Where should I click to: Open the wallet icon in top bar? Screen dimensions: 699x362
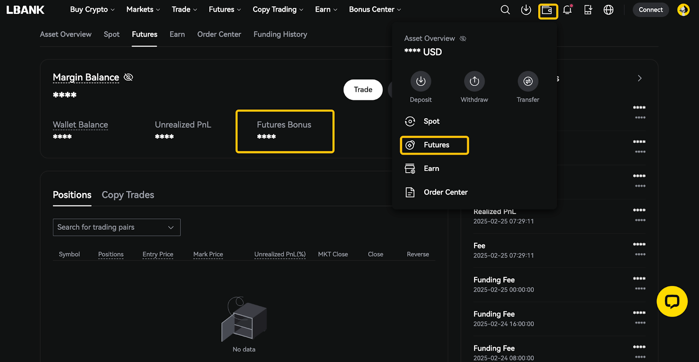point(547,10)
